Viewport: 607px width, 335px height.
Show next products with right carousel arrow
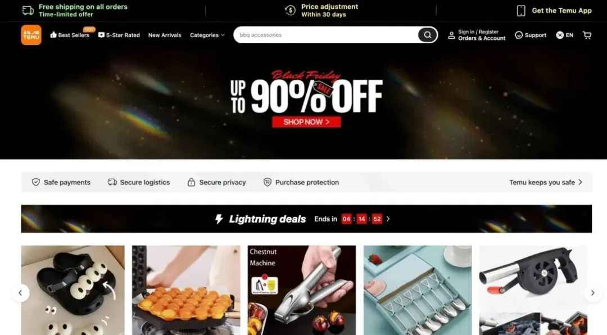pos(592,293)
